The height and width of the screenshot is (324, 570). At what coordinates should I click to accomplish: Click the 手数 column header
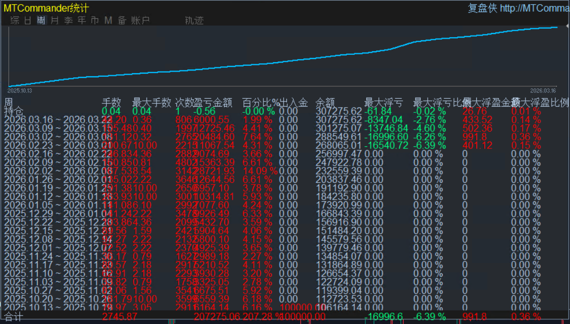[x=111, y=102]
